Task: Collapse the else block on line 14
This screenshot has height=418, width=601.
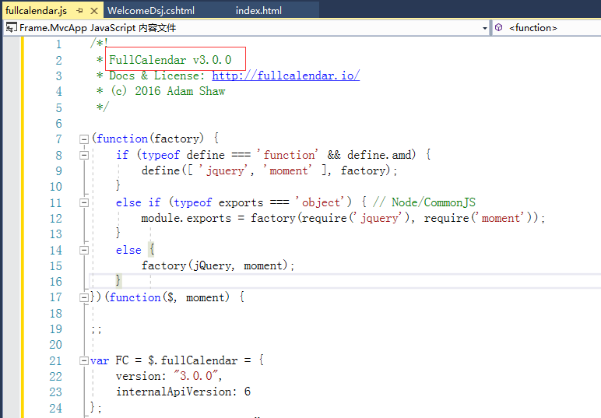Action: tap(84, 250)
